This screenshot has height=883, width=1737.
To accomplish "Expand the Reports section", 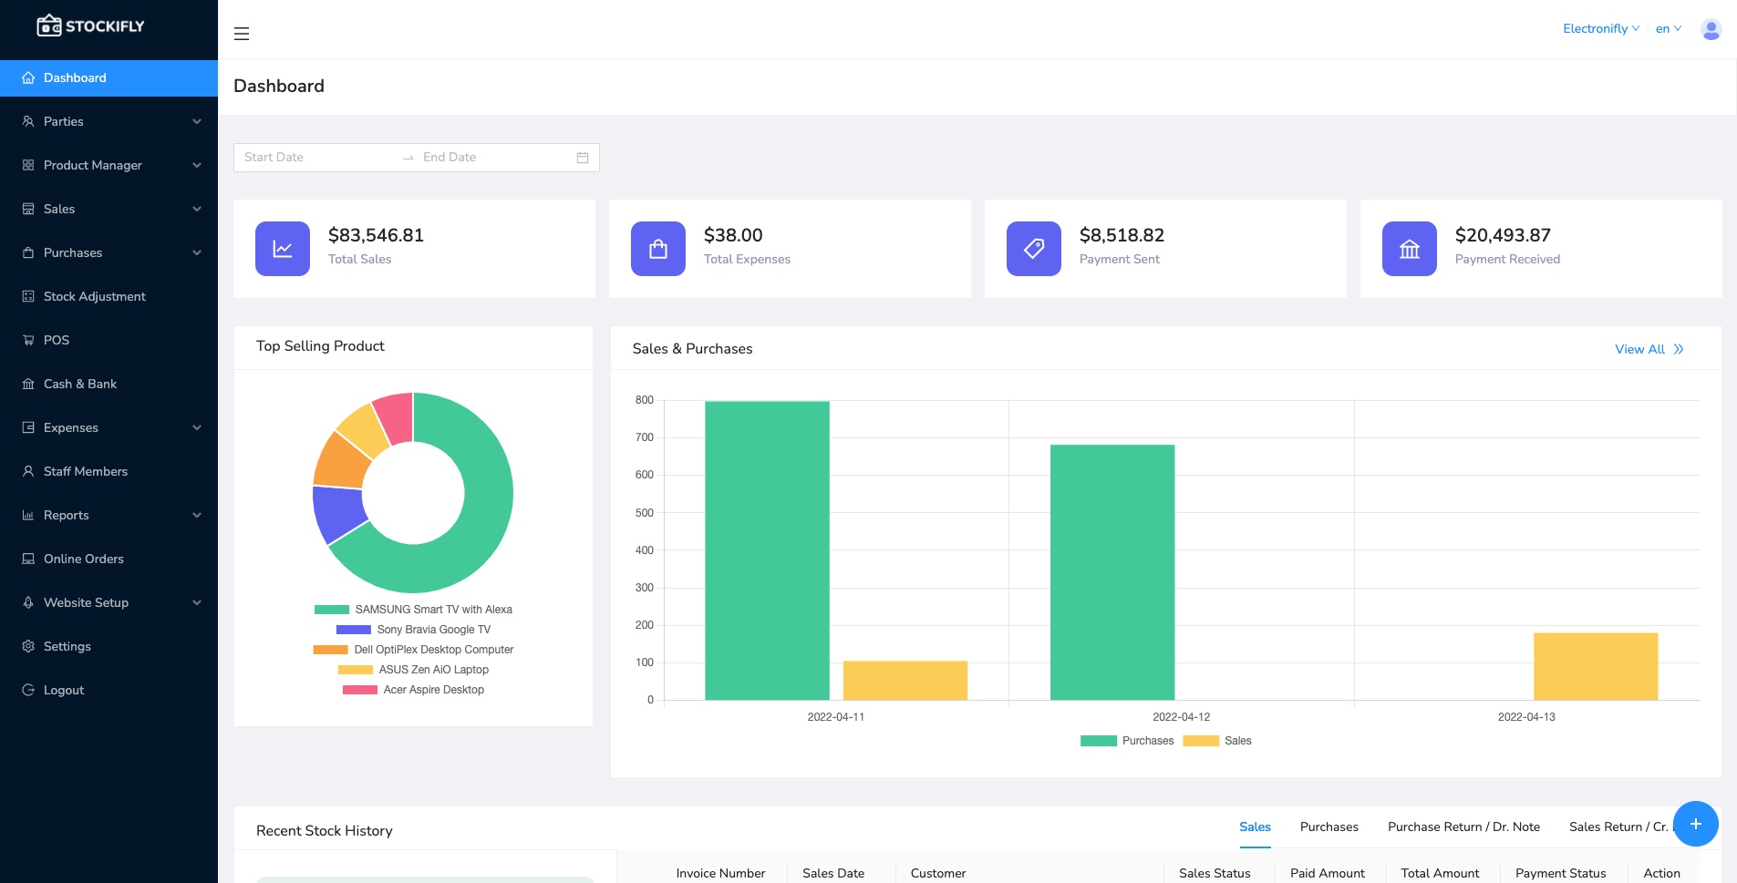I will tap(66, 515).
